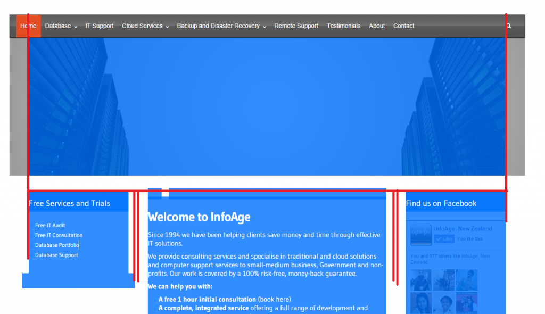Click the server buildings banner image
545x314 pixels.
point(267,106)
